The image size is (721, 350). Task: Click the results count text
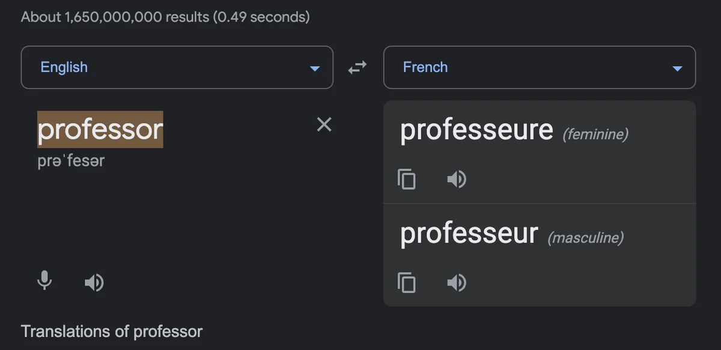coord(165,17)
